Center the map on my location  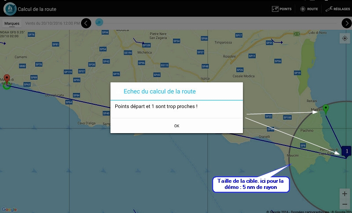[345, 39]
